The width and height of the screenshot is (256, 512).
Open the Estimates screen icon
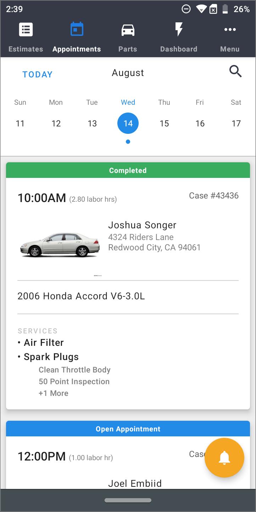coord(26,29)
